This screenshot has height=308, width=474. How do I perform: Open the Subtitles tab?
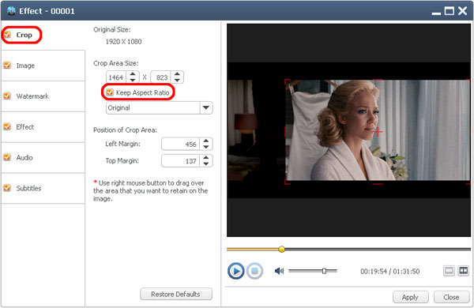[x=43, y=188]
